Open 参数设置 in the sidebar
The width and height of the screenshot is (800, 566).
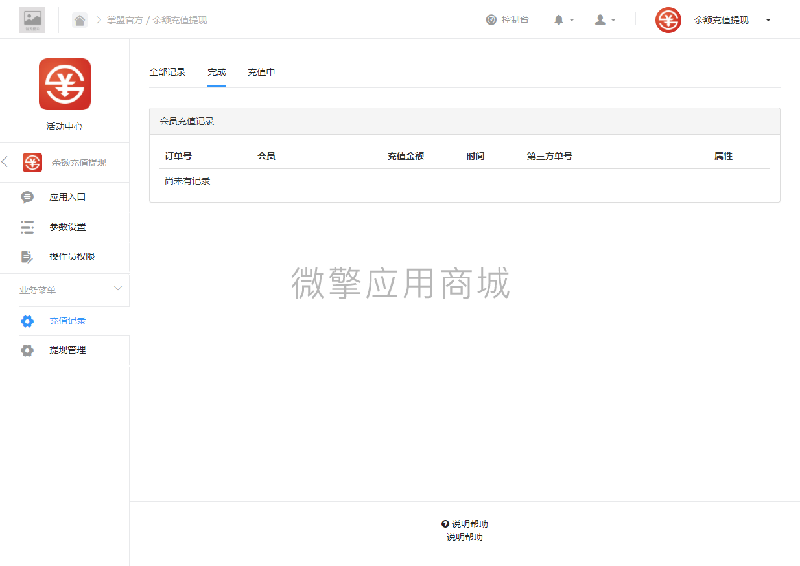67,227
